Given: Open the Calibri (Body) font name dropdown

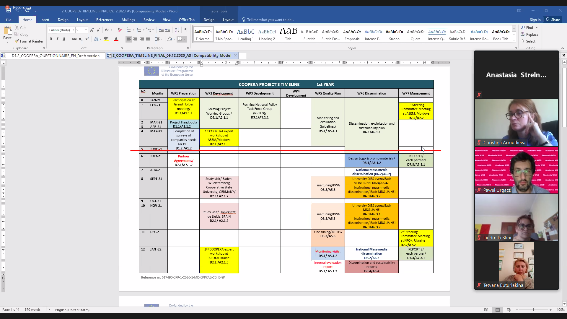Looking at the screenshot, I should tap(73, 30).
